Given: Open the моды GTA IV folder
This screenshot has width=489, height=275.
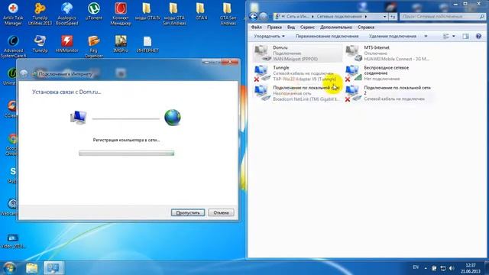Looking at the screenshot, I should click(147, 12).
